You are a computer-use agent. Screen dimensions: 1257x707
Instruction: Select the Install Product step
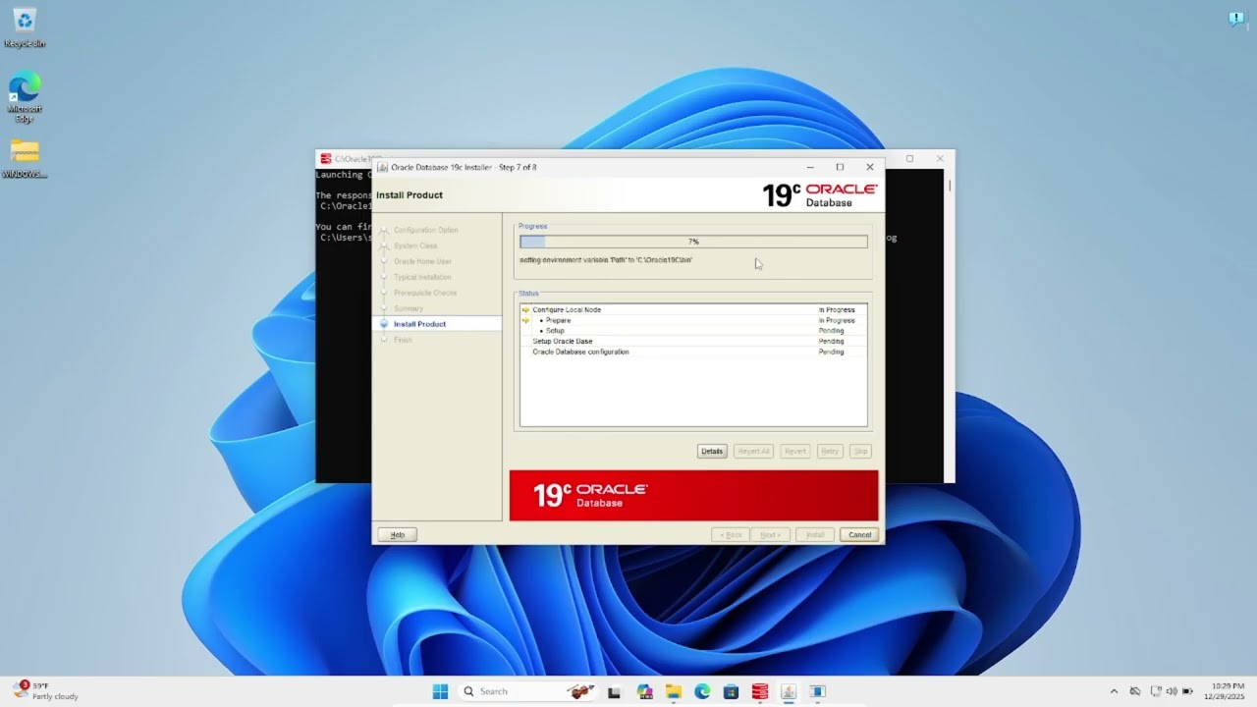[419, 324]
